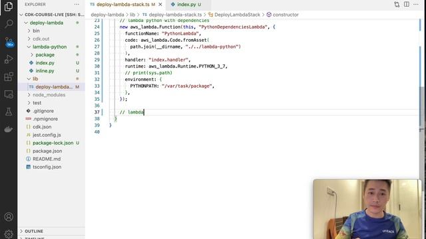Screen dimensions: 426x239
Task: Open changes compare icon in editor toolbar
Action: [397, 5]
